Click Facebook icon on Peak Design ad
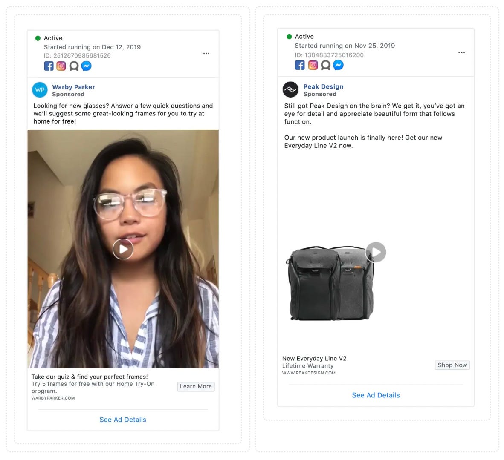 (x=300, y=65)
